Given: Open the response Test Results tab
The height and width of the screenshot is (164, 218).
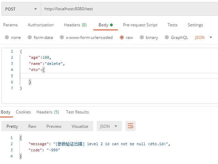Looking at the screenshot, I should 77,112.
